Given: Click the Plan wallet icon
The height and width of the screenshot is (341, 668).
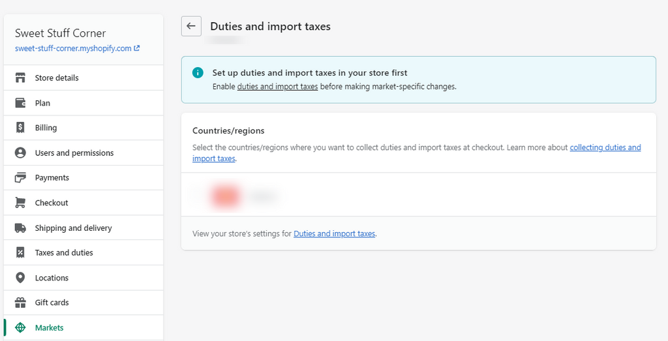Looking at the screenshot, I should 20,103.
